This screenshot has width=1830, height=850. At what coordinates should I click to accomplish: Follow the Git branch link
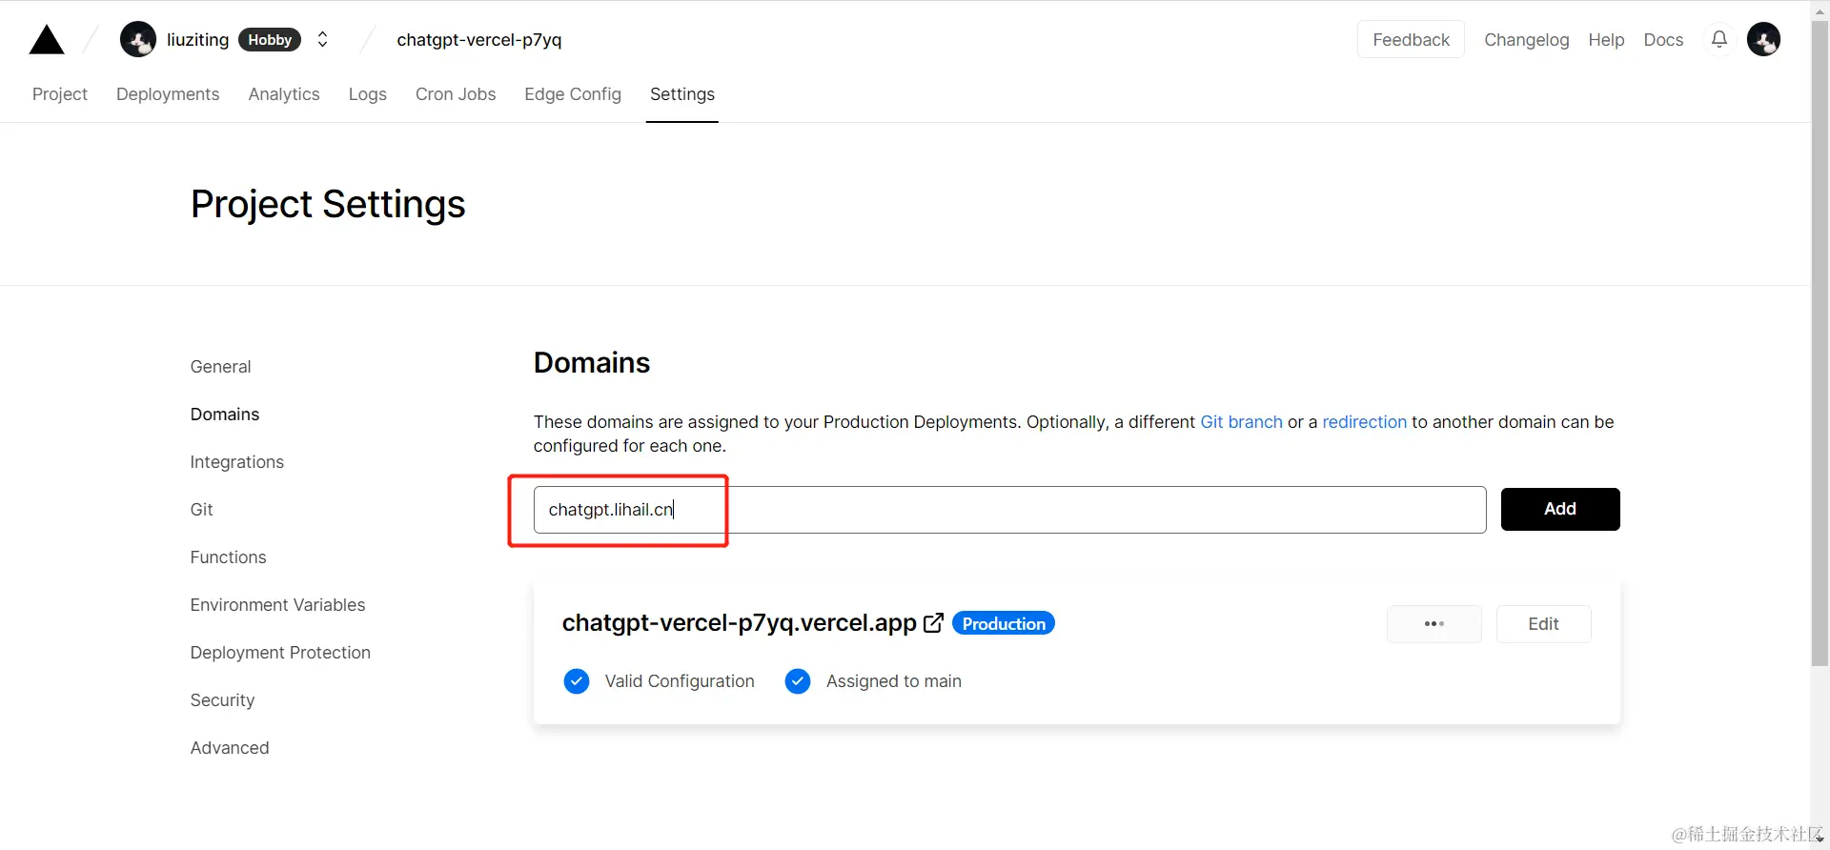(1241, 422)
